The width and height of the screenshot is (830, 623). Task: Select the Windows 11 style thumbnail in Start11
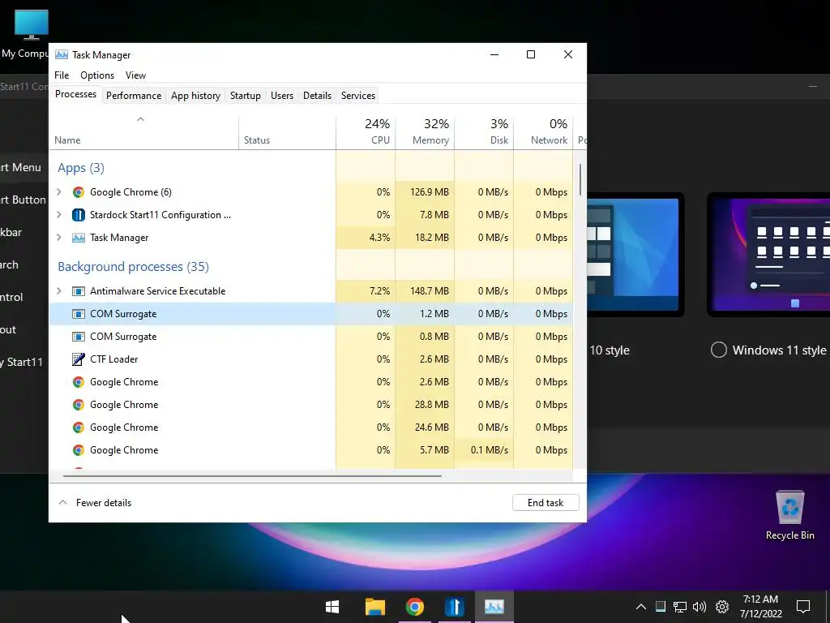[768, 255]
